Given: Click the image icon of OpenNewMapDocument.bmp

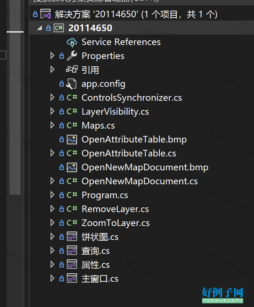Looking at the screenshot, I should (x=72, y=167).
